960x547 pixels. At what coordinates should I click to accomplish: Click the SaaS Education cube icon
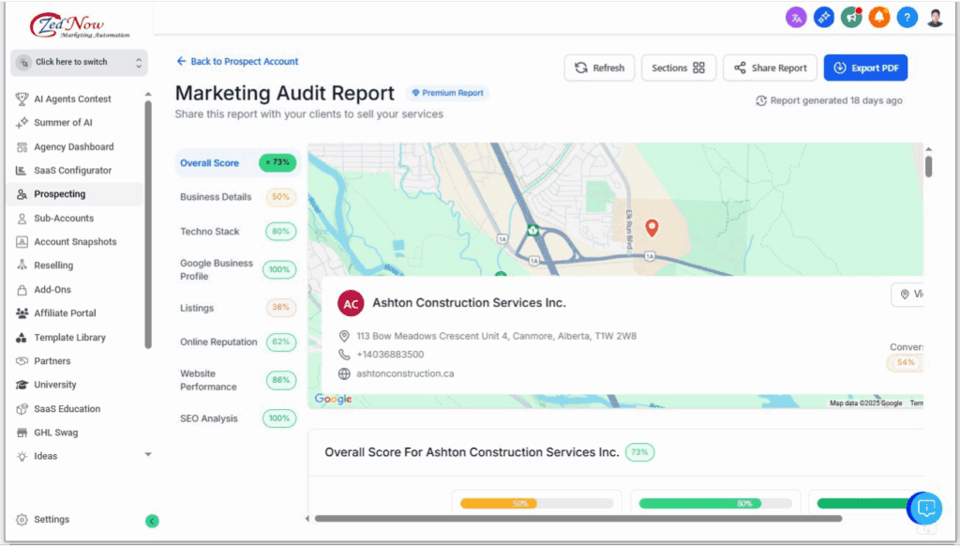(x=22, y=408)
